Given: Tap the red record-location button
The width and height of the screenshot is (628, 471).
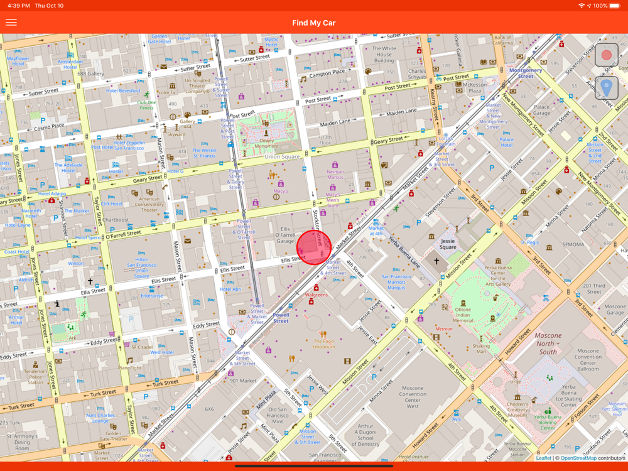Looking at the screenshot, I should click(607, 55).
